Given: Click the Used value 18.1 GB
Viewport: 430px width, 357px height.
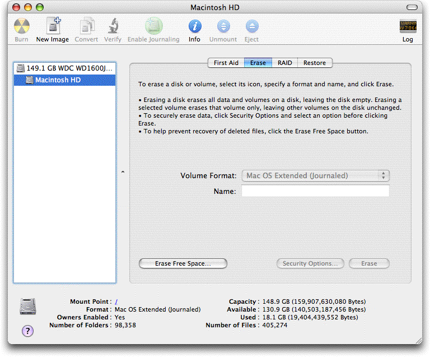Looking at the screenshot, I should (310, 317).
